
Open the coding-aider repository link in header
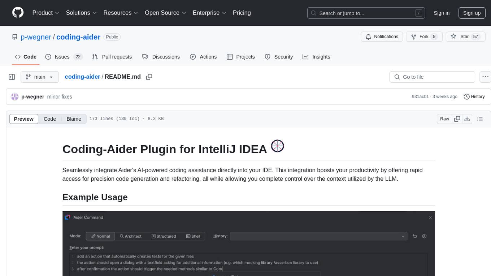78,37
